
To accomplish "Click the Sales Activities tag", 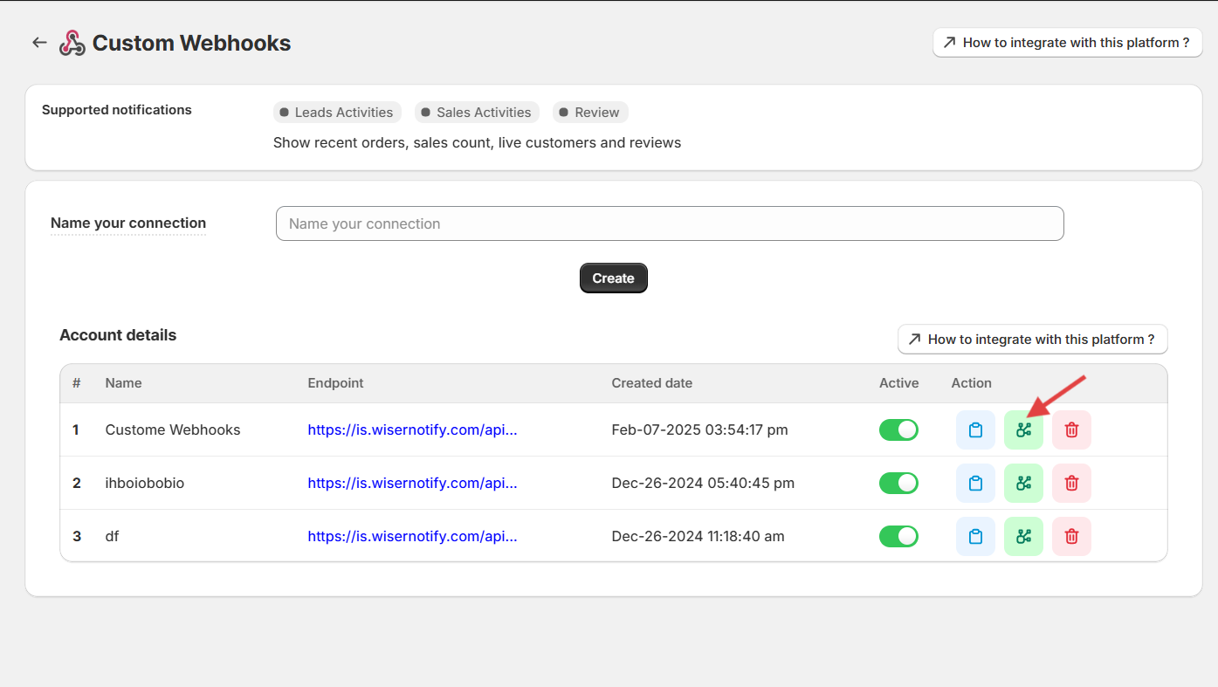I will point(477,113).
